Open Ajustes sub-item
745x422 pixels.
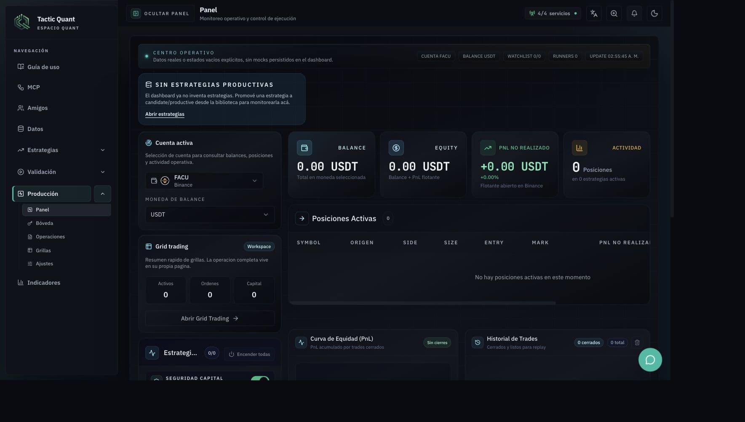click(x=67, y=264)
